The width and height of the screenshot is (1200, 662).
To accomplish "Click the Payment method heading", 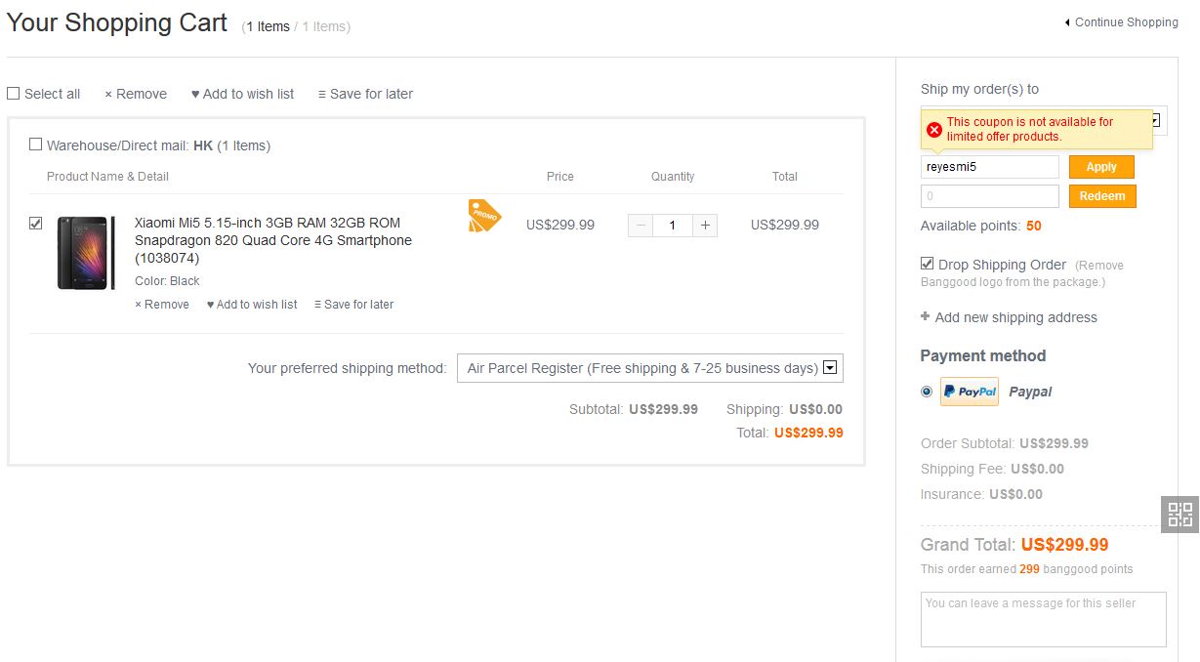I will click(983, 355).
